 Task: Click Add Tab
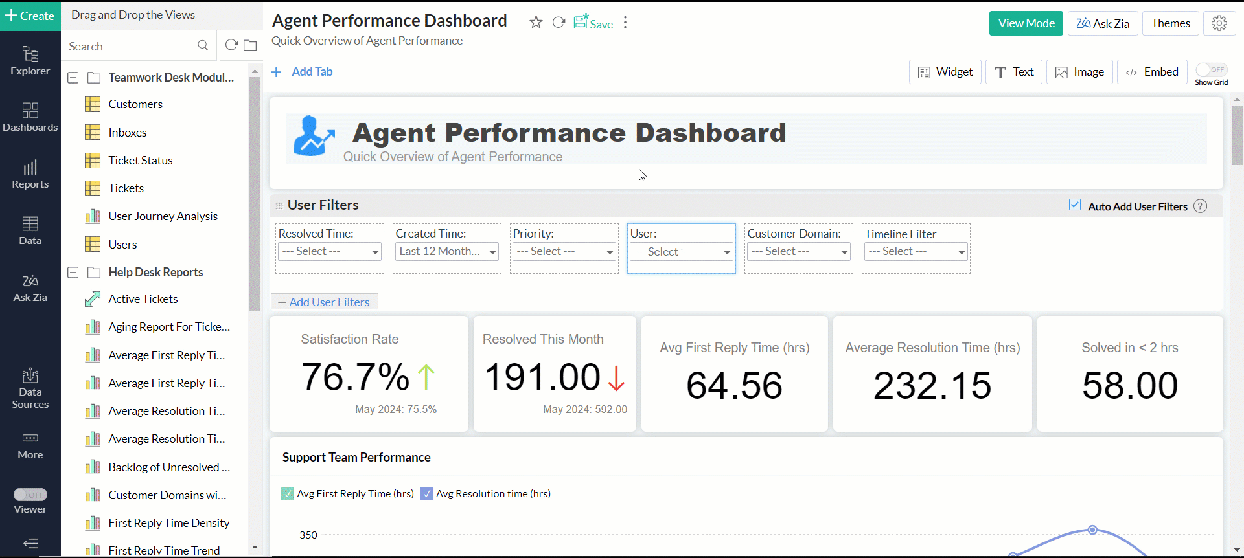tap(303, 72)
